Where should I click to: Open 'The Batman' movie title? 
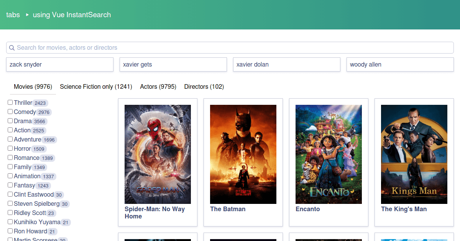click(228, 209)
